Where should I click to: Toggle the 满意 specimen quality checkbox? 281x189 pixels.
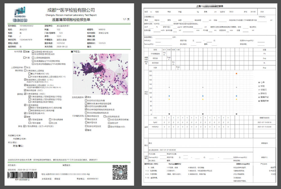(x=24, y=52)
